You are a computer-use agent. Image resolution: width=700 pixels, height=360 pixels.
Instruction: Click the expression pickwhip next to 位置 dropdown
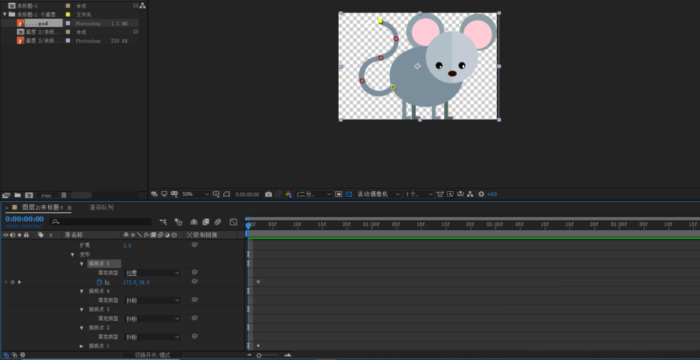(195, 272)
